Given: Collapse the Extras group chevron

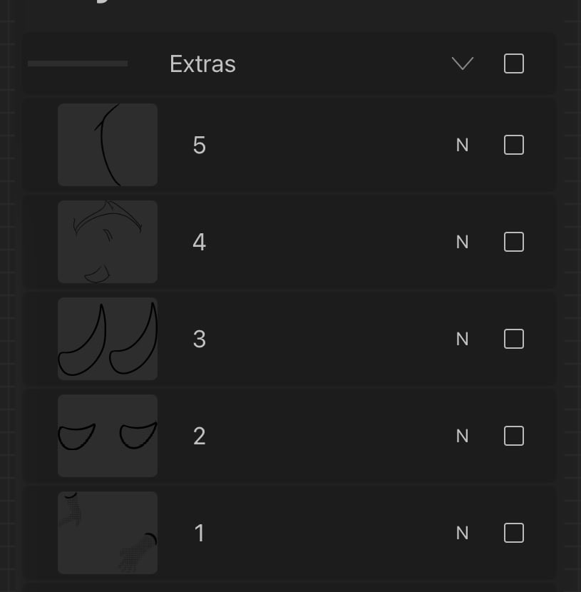Looking at the screenshot, I should [x=463, y=64].
